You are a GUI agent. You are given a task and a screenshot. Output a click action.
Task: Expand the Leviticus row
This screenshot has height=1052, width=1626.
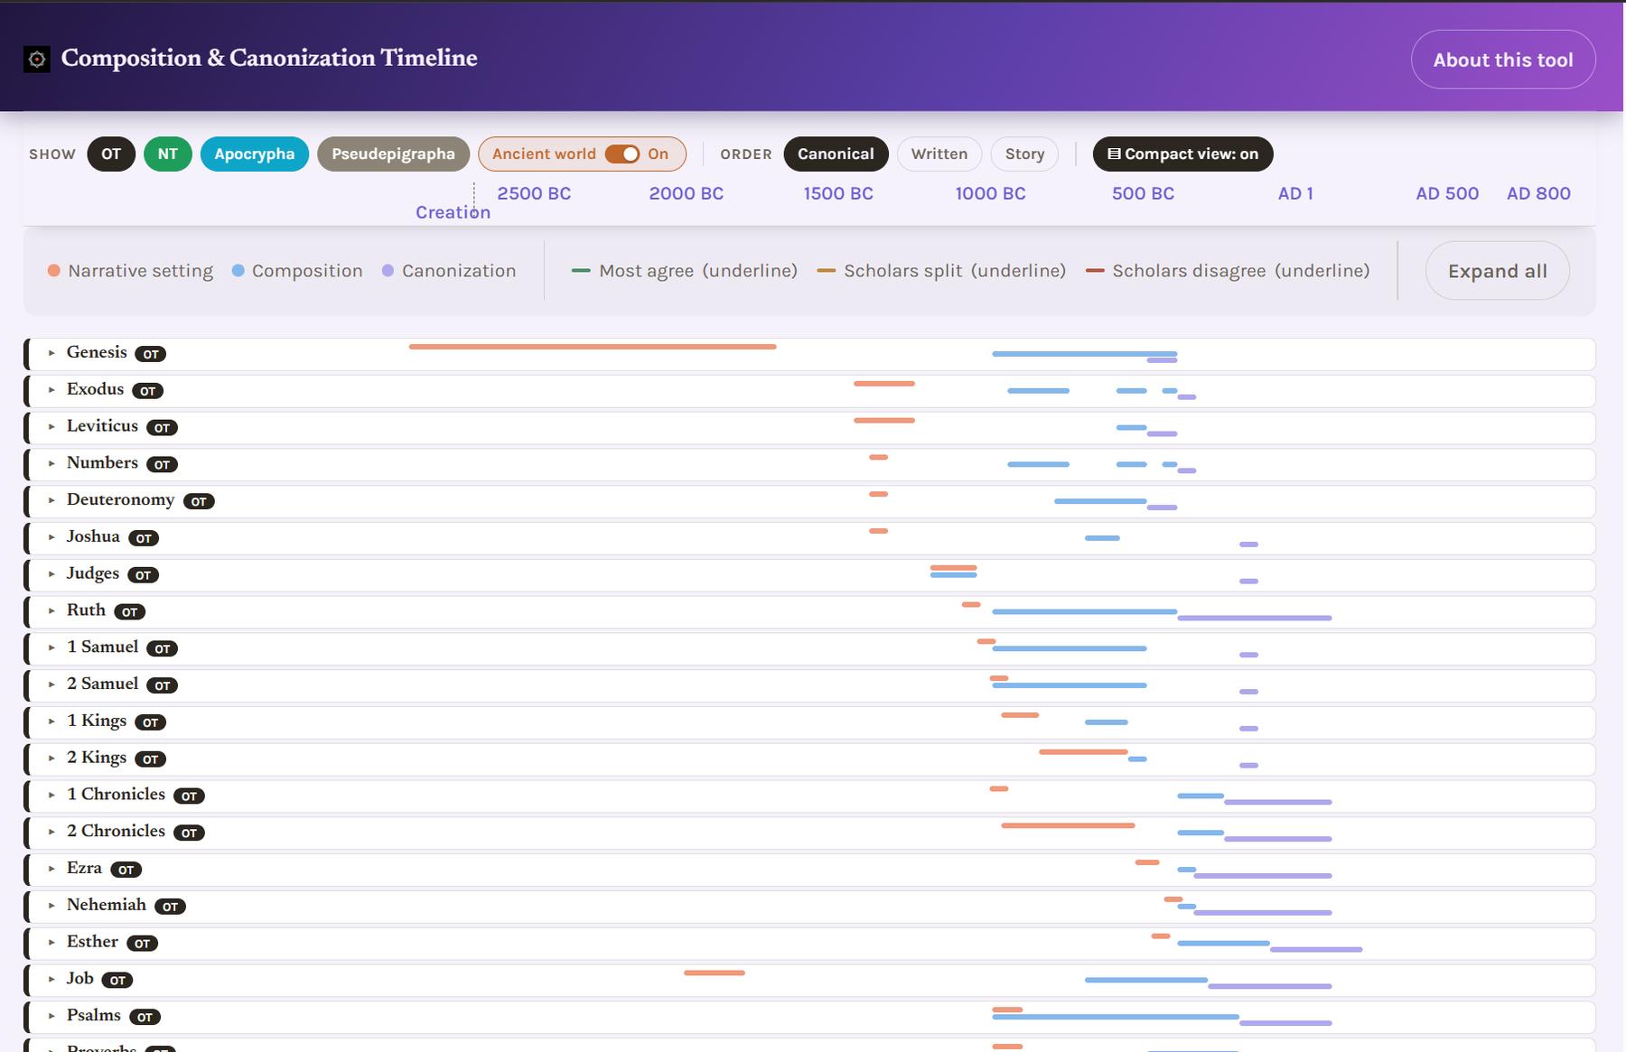tap(51, 426)
